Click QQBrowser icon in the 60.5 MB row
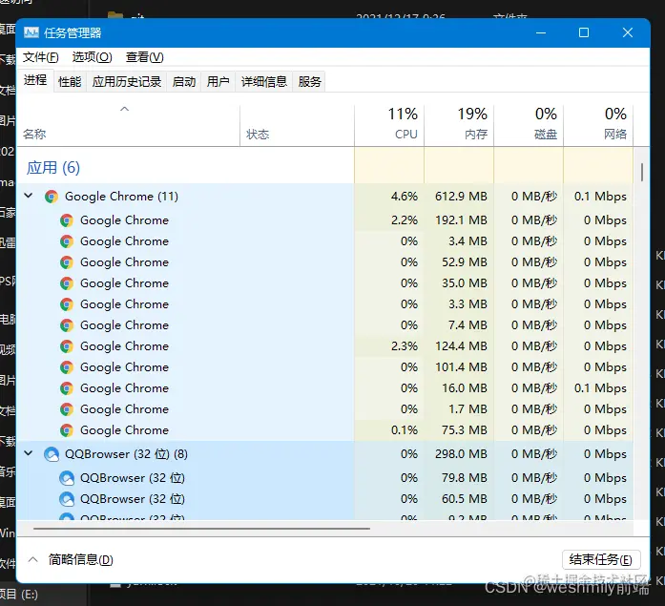Image resolution: width=665 pixels, height=606 pixels. (x=67, y=499)
